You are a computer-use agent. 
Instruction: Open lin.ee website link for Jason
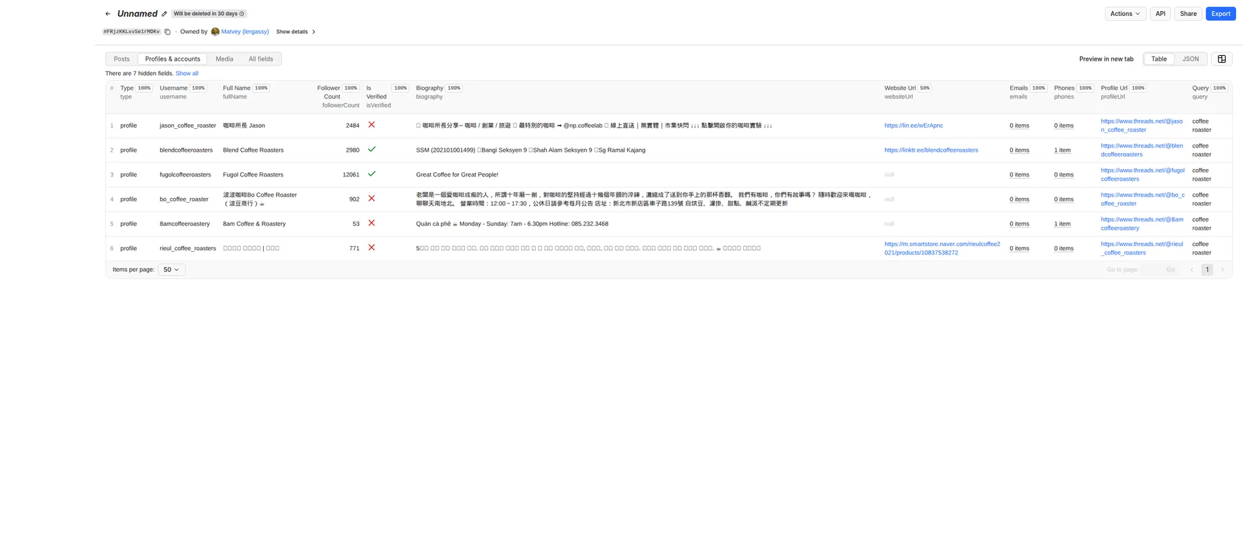(914, 126)
